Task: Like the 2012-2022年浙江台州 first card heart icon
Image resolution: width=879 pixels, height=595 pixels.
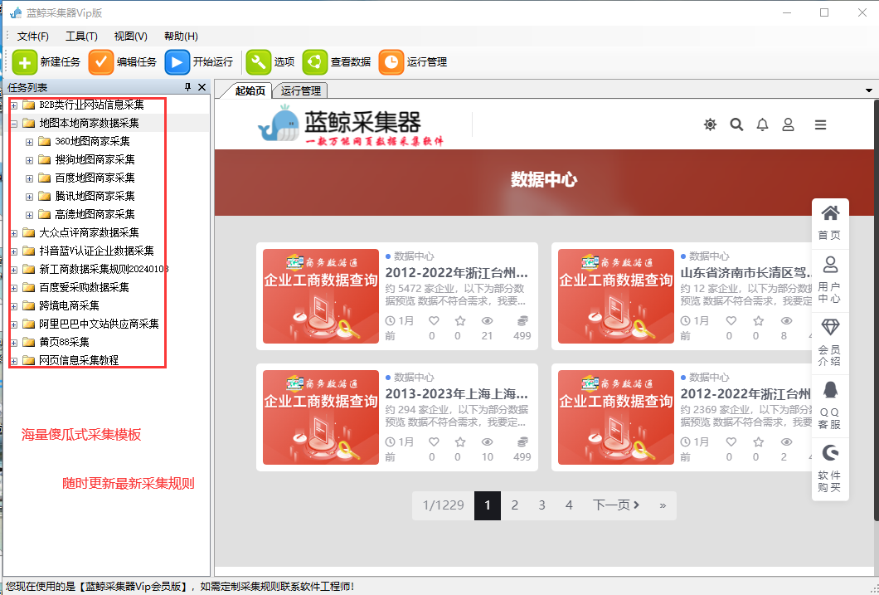Action: click(x=434, y=321)
